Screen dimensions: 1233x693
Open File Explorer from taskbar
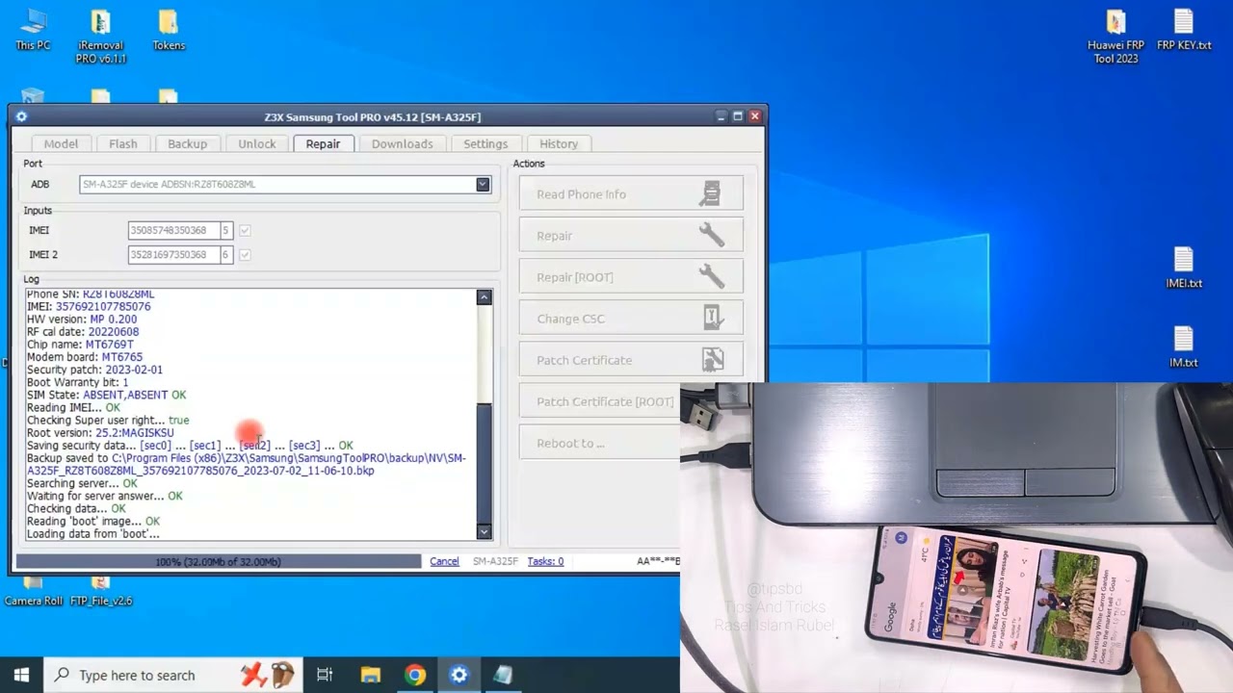pyautogui.click(x=370, y=675)
